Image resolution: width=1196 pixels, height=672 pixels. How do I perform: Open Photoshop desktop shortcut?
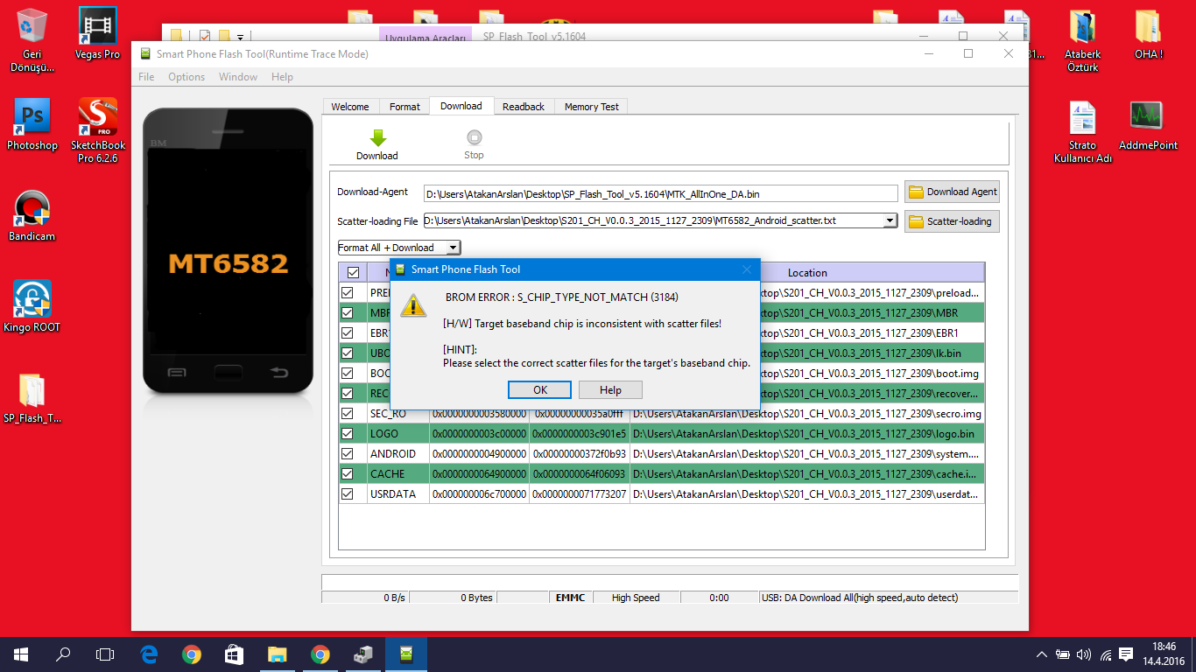click(32, 125)
